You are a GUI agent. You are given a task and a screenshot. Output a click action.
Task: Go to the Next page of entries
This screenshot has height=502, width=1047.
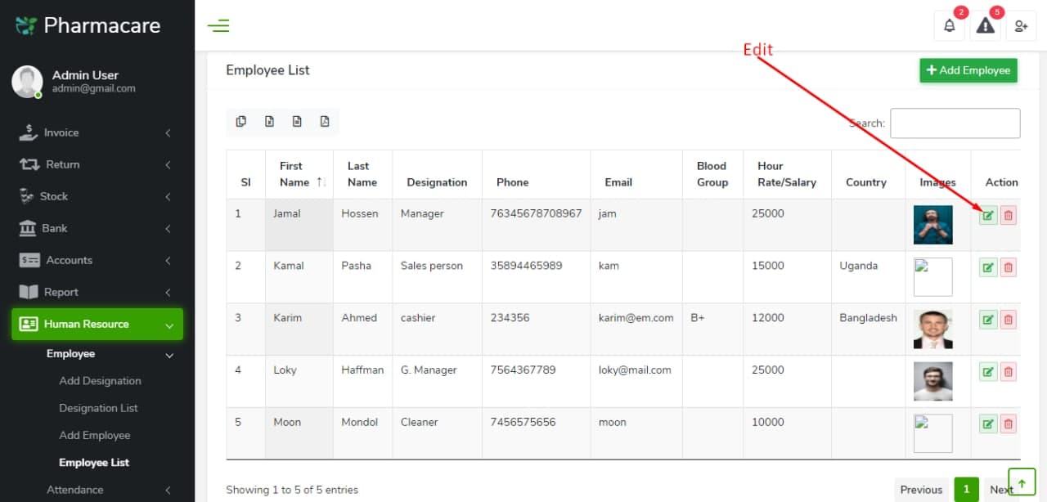[x=1000, y=489]
